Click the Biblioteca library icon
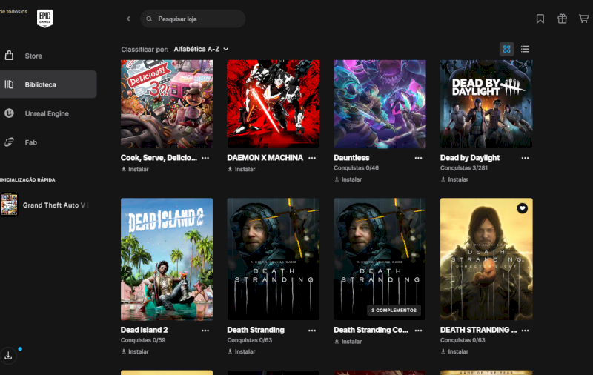 point(9,84)
